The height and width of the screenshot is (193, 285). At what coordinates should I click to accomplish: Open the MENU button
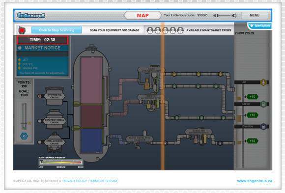tap(255, 15)
